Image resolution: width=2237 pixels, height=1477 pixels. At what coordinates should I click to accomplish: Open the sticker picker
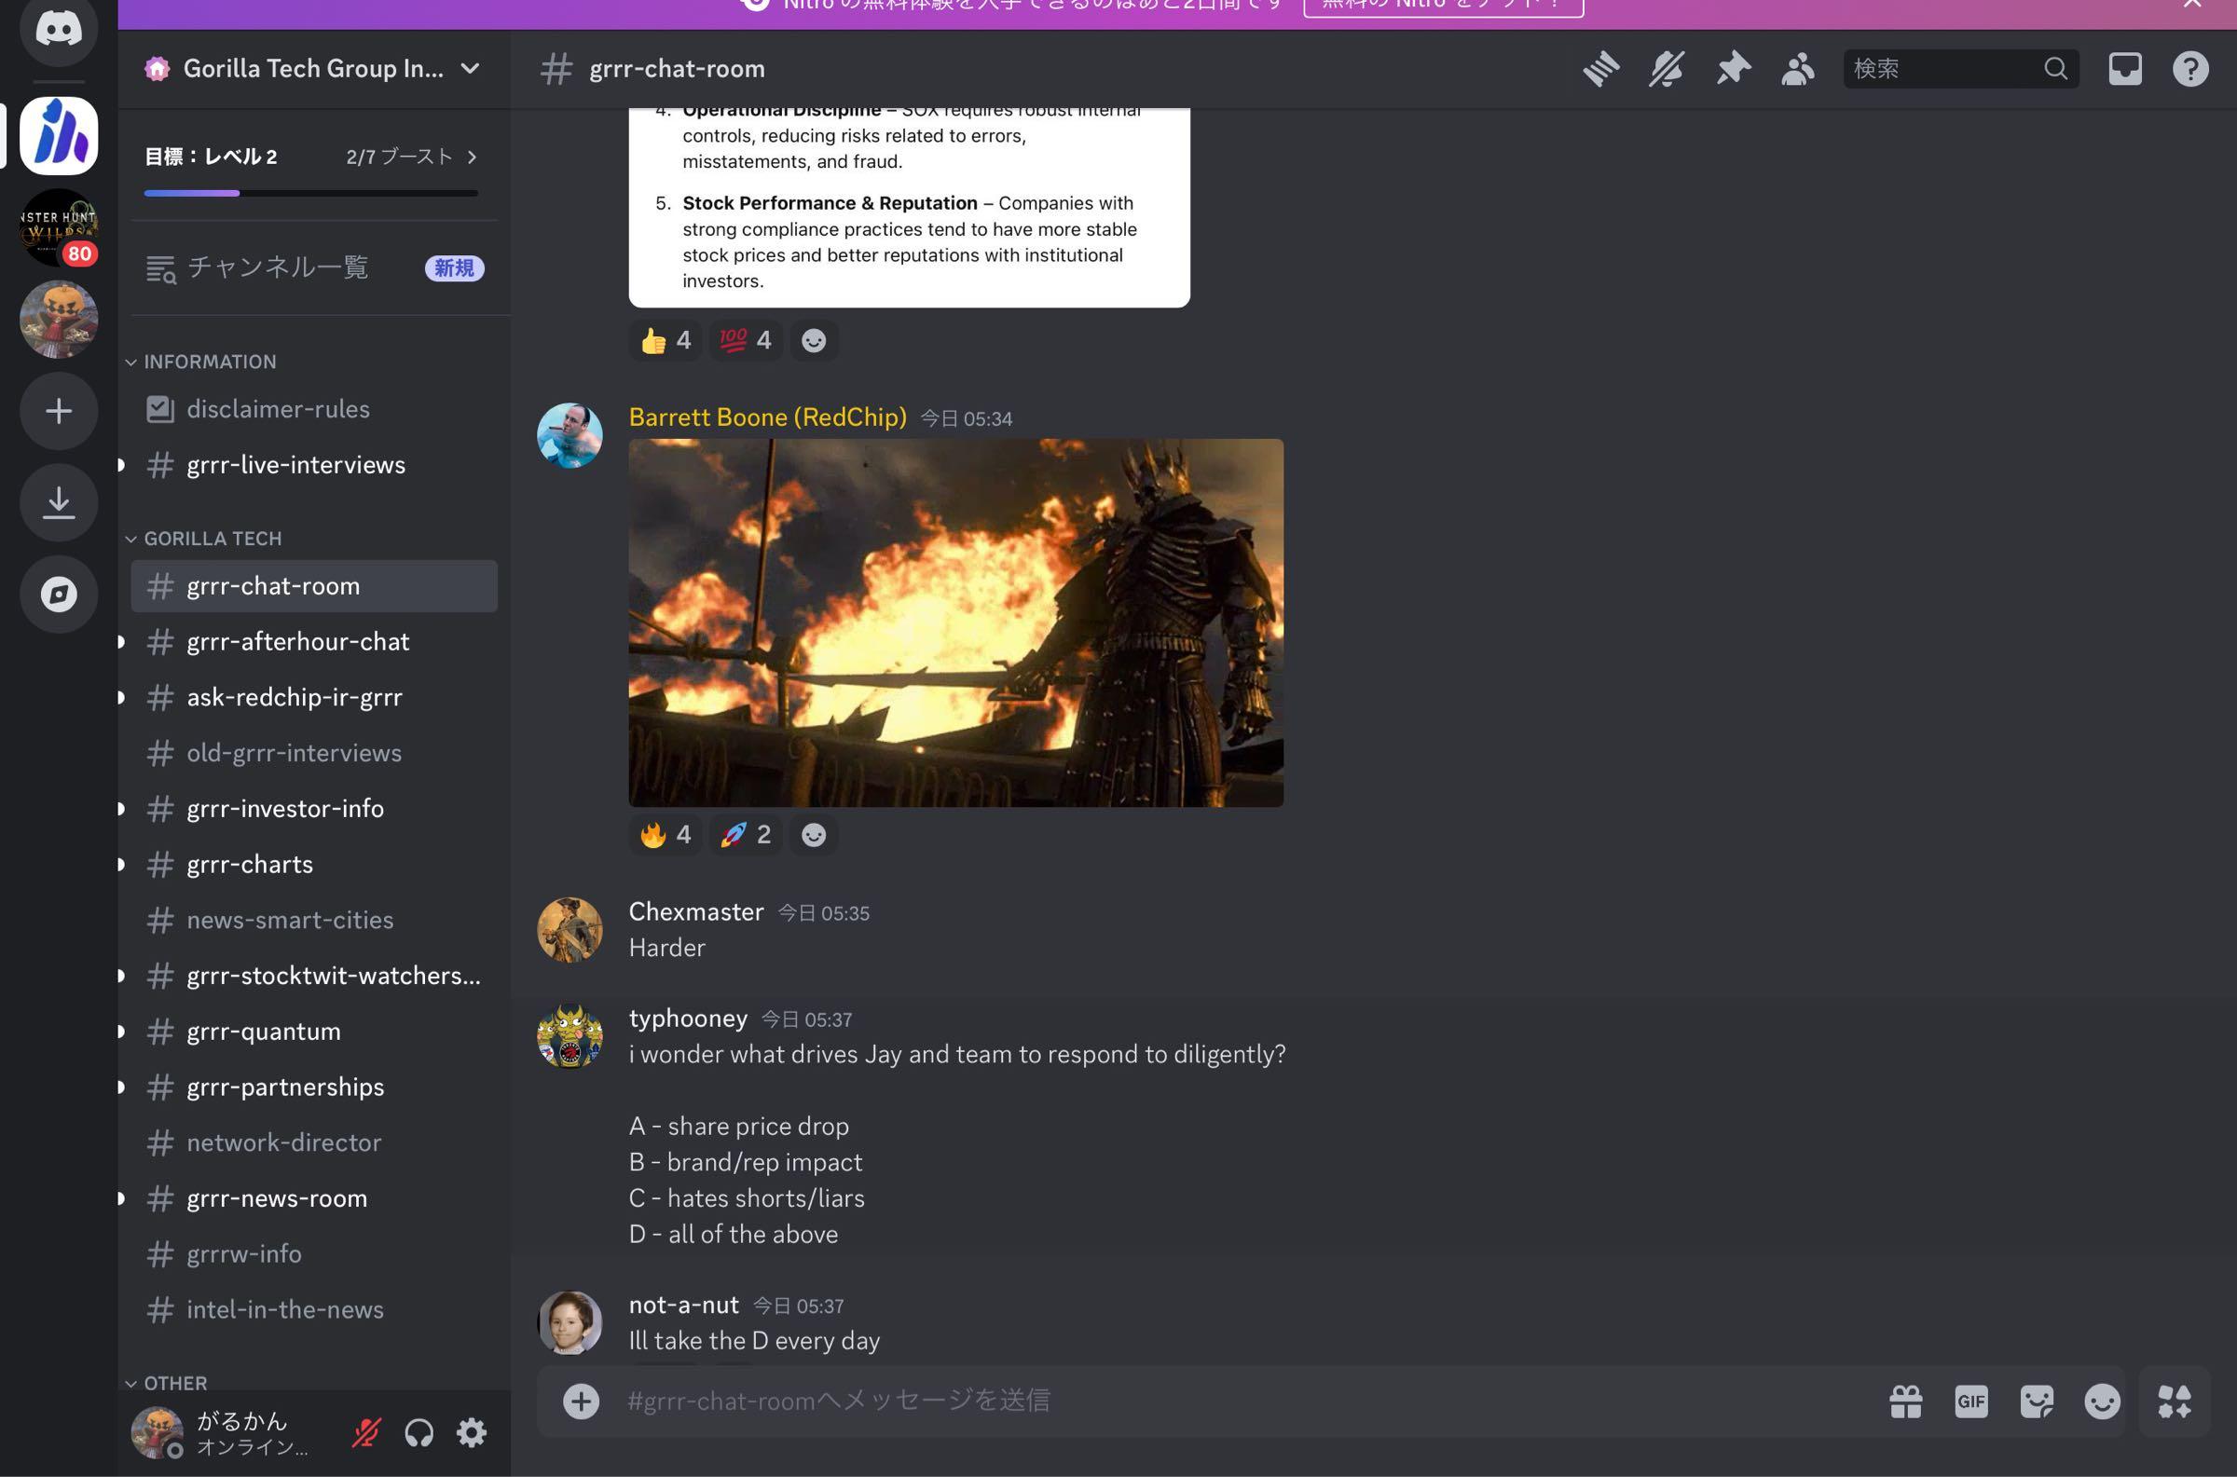2037,1401
